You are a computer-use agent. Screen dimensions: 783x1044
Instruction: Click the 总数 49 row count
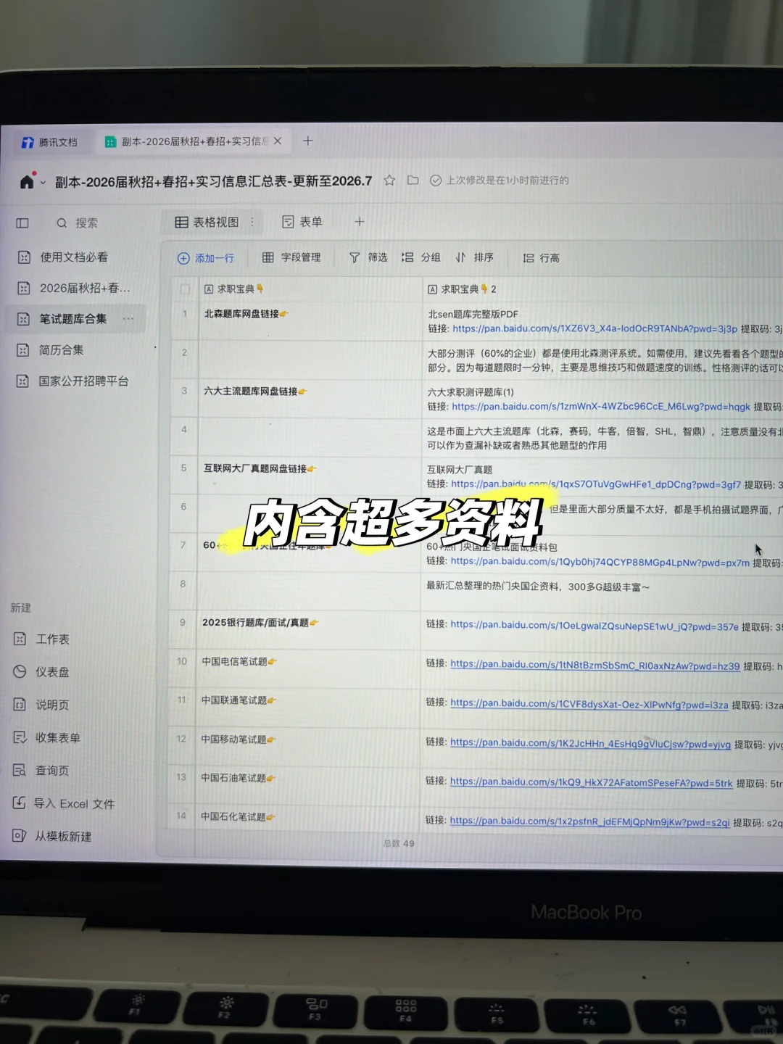(x=399, y=844)
